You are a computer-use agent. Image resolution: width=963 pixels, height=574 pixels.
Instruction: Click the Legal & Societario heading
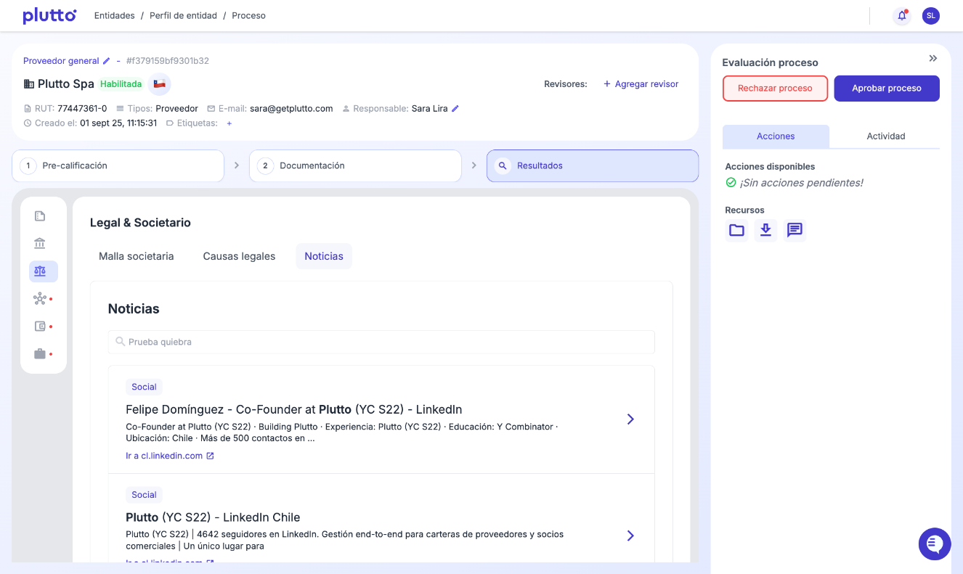click(x=140, y=223)
